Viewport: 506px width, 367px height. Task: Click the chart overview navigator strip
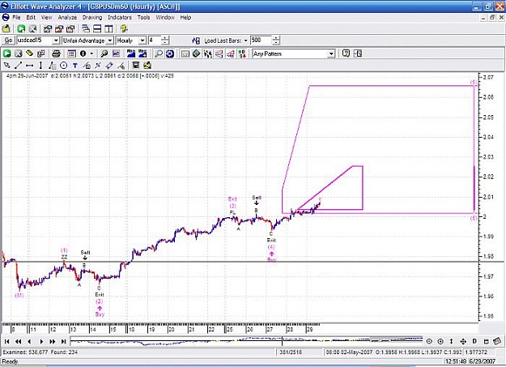tap(246, 341)
